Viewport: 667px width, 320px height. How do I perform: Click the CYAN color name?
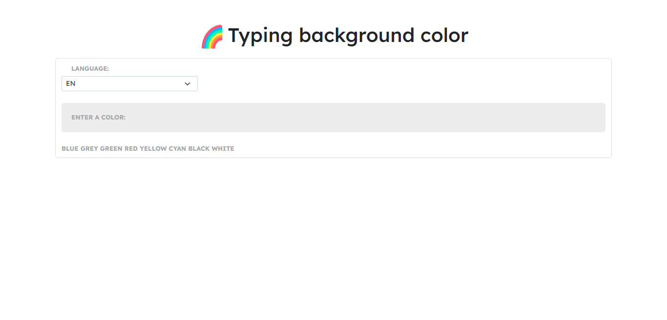point(179,148)
